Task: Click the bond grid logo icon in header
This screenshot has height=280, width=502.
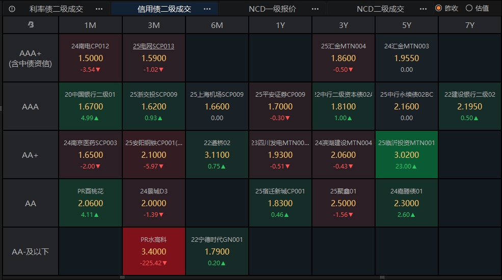Action: (31, 24)
